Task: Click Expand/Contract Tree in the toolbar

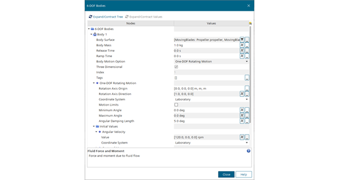Action: 106,17
